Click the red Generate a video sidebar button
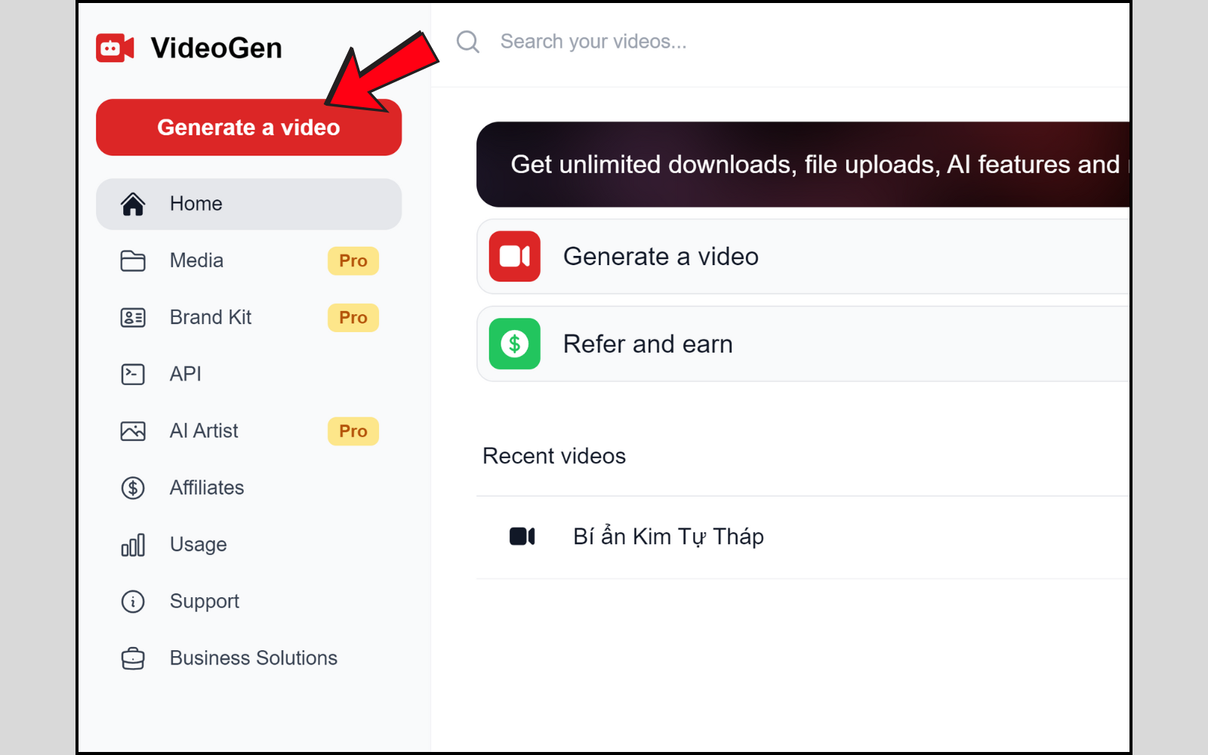Viewport: 1208px width, 755px height. click(248, 128)
